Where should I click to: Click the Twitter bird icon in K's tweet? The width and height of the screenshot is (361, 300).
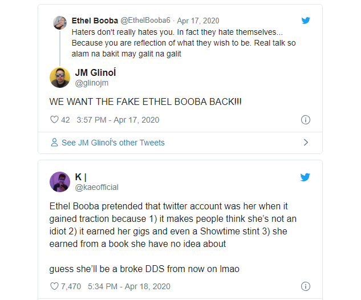click(x=306, y=177)
